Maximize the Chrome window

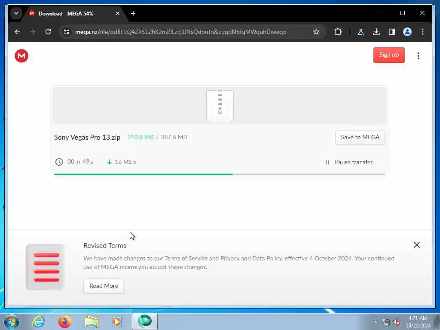click(402, 13)
